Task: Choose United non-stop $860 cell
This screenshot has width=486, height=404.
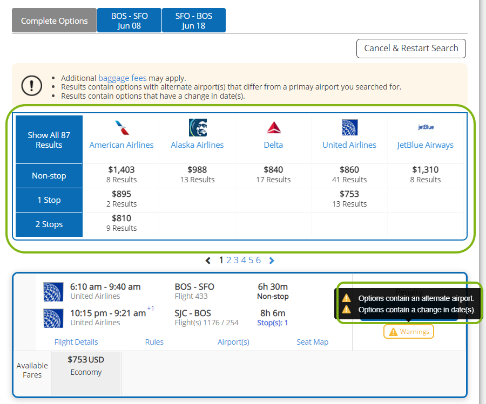Action: [349, 174]
